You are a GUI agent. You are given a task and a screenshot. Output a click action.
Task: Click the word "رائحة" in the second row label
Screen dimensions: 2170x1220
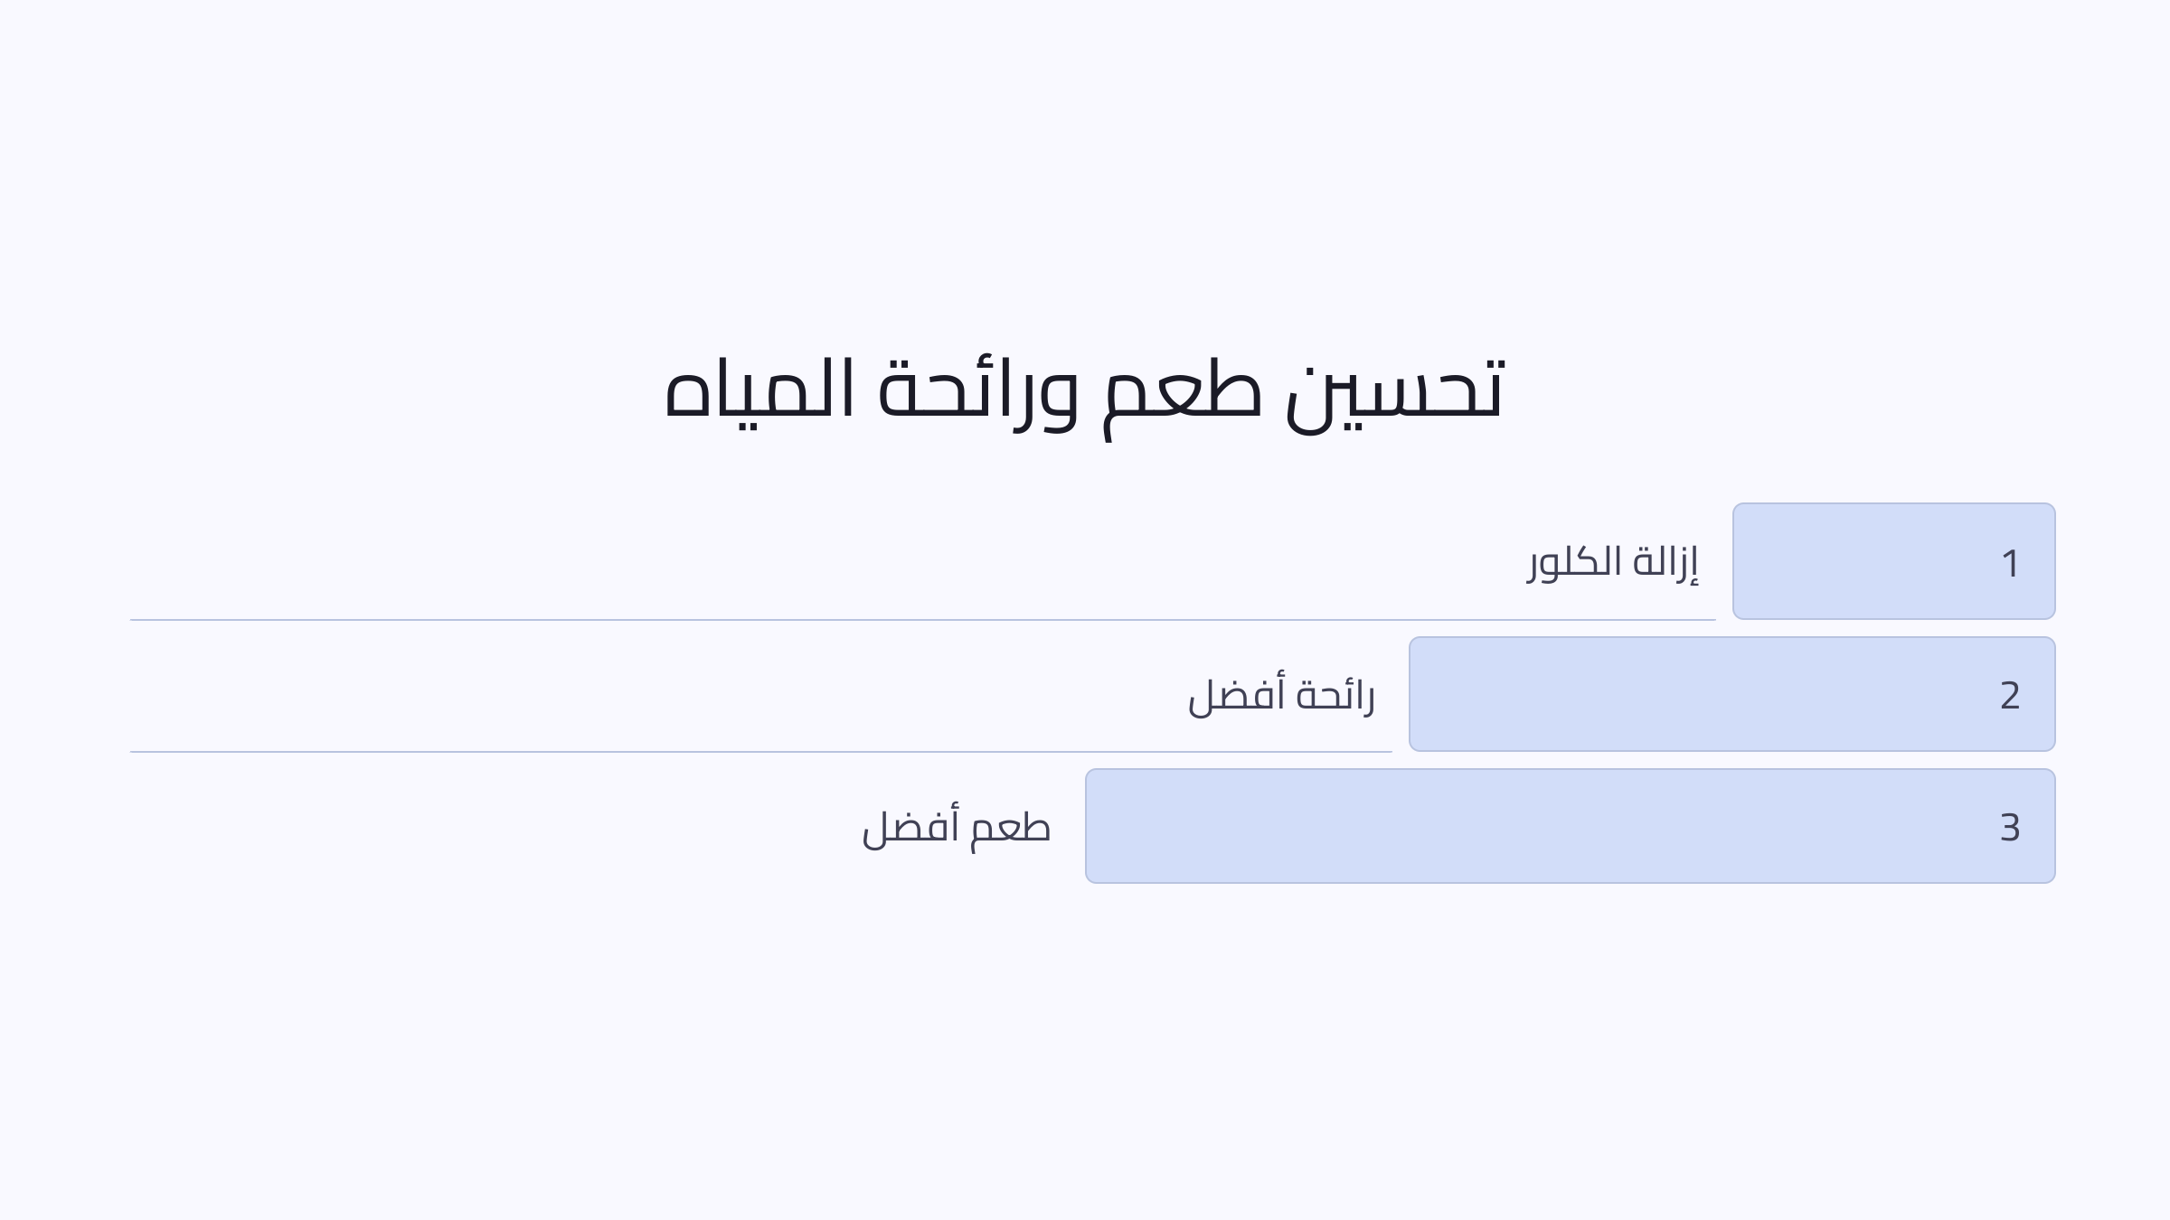point(1335,696)
